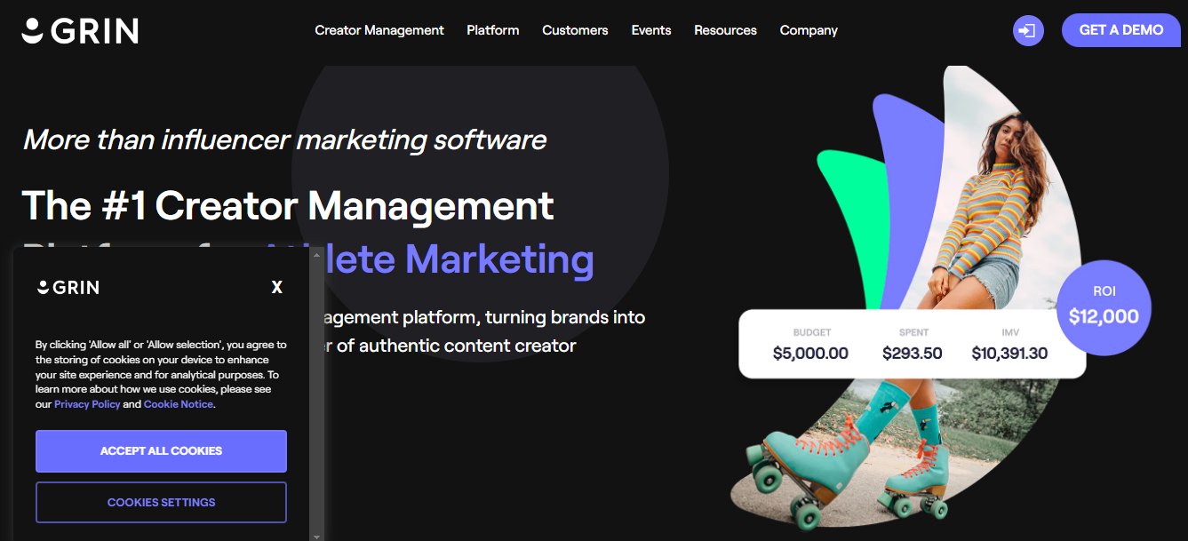
Task: Open the login arrow icon button
Action: point(1028,31)
